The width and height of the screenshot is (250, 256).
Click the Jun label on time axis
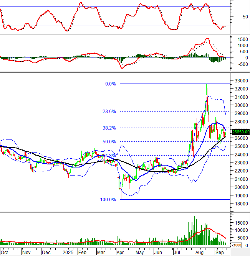[x=158, y=253]
